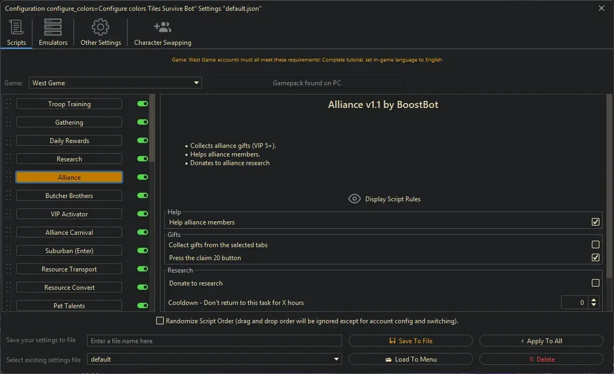614x374 pixels.
Task: Select the Daily Rewards script
Action: 69,141
